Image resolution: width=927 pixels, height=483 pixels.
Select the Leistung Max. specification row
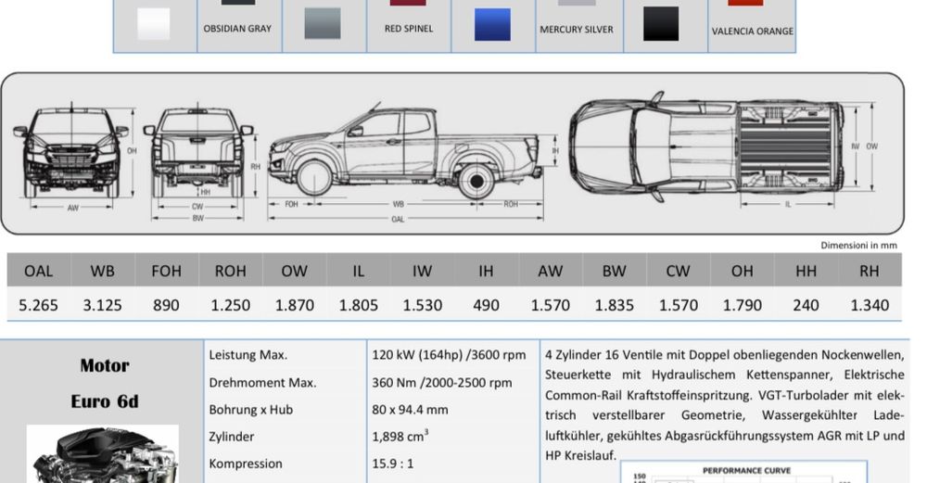coord(248,354)
